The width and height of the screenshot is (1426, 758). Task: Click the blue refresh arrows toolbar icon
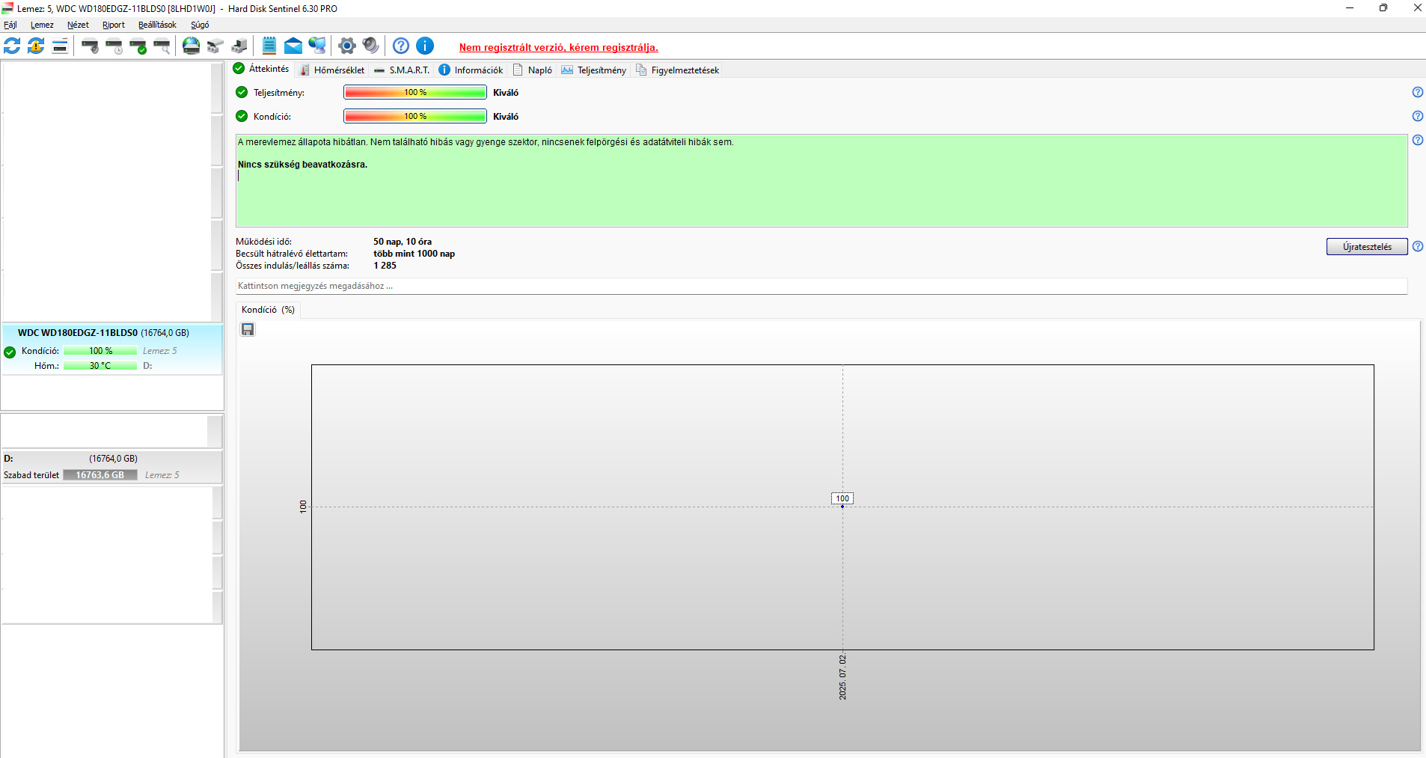point(12,46)
